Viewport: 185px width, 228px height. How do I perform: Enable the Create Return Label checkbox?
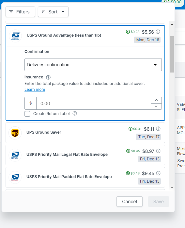[27, 114]
